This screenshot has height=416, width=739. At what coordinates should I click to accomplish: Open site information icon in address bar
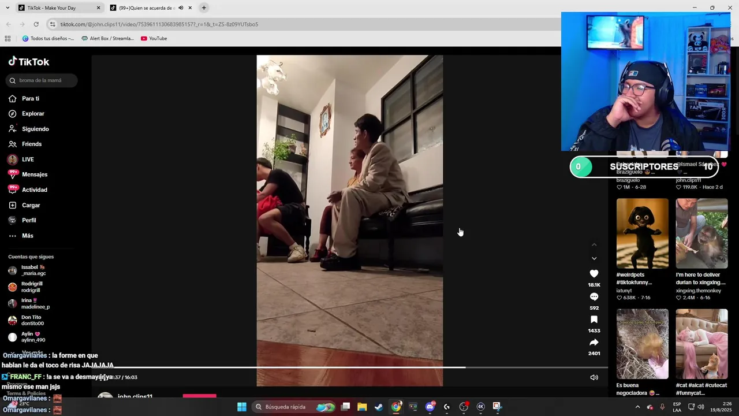click(x=53, y=24)
